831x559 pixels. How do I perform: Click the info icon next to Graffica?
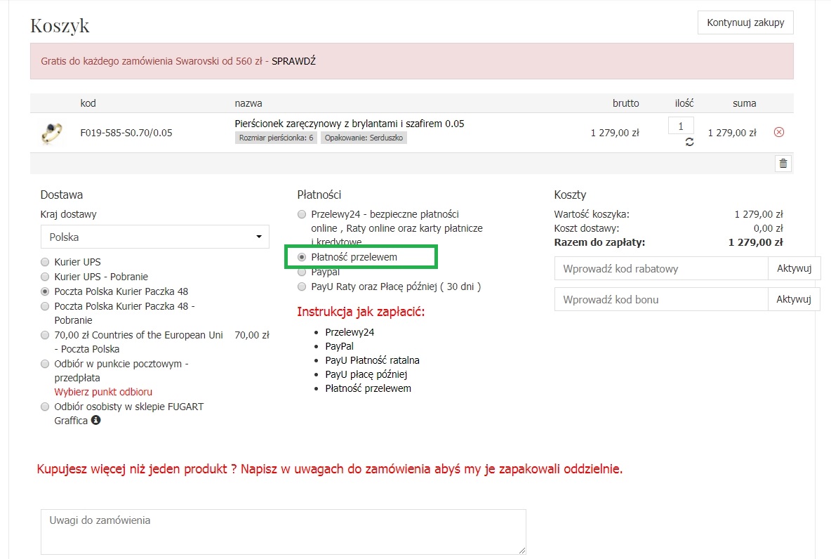(x=95, y=421)
